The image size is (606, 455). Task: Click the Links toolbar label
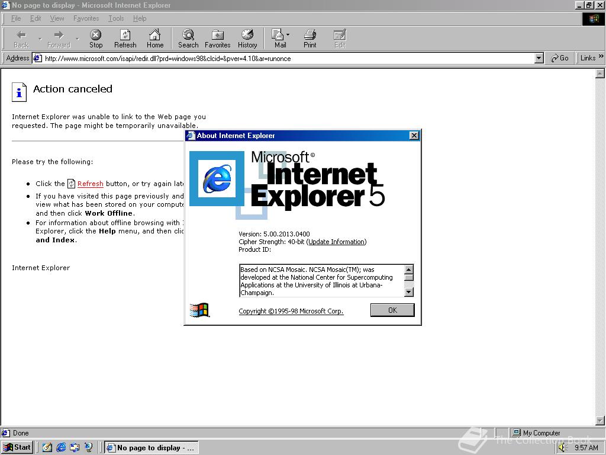[588, 58]
